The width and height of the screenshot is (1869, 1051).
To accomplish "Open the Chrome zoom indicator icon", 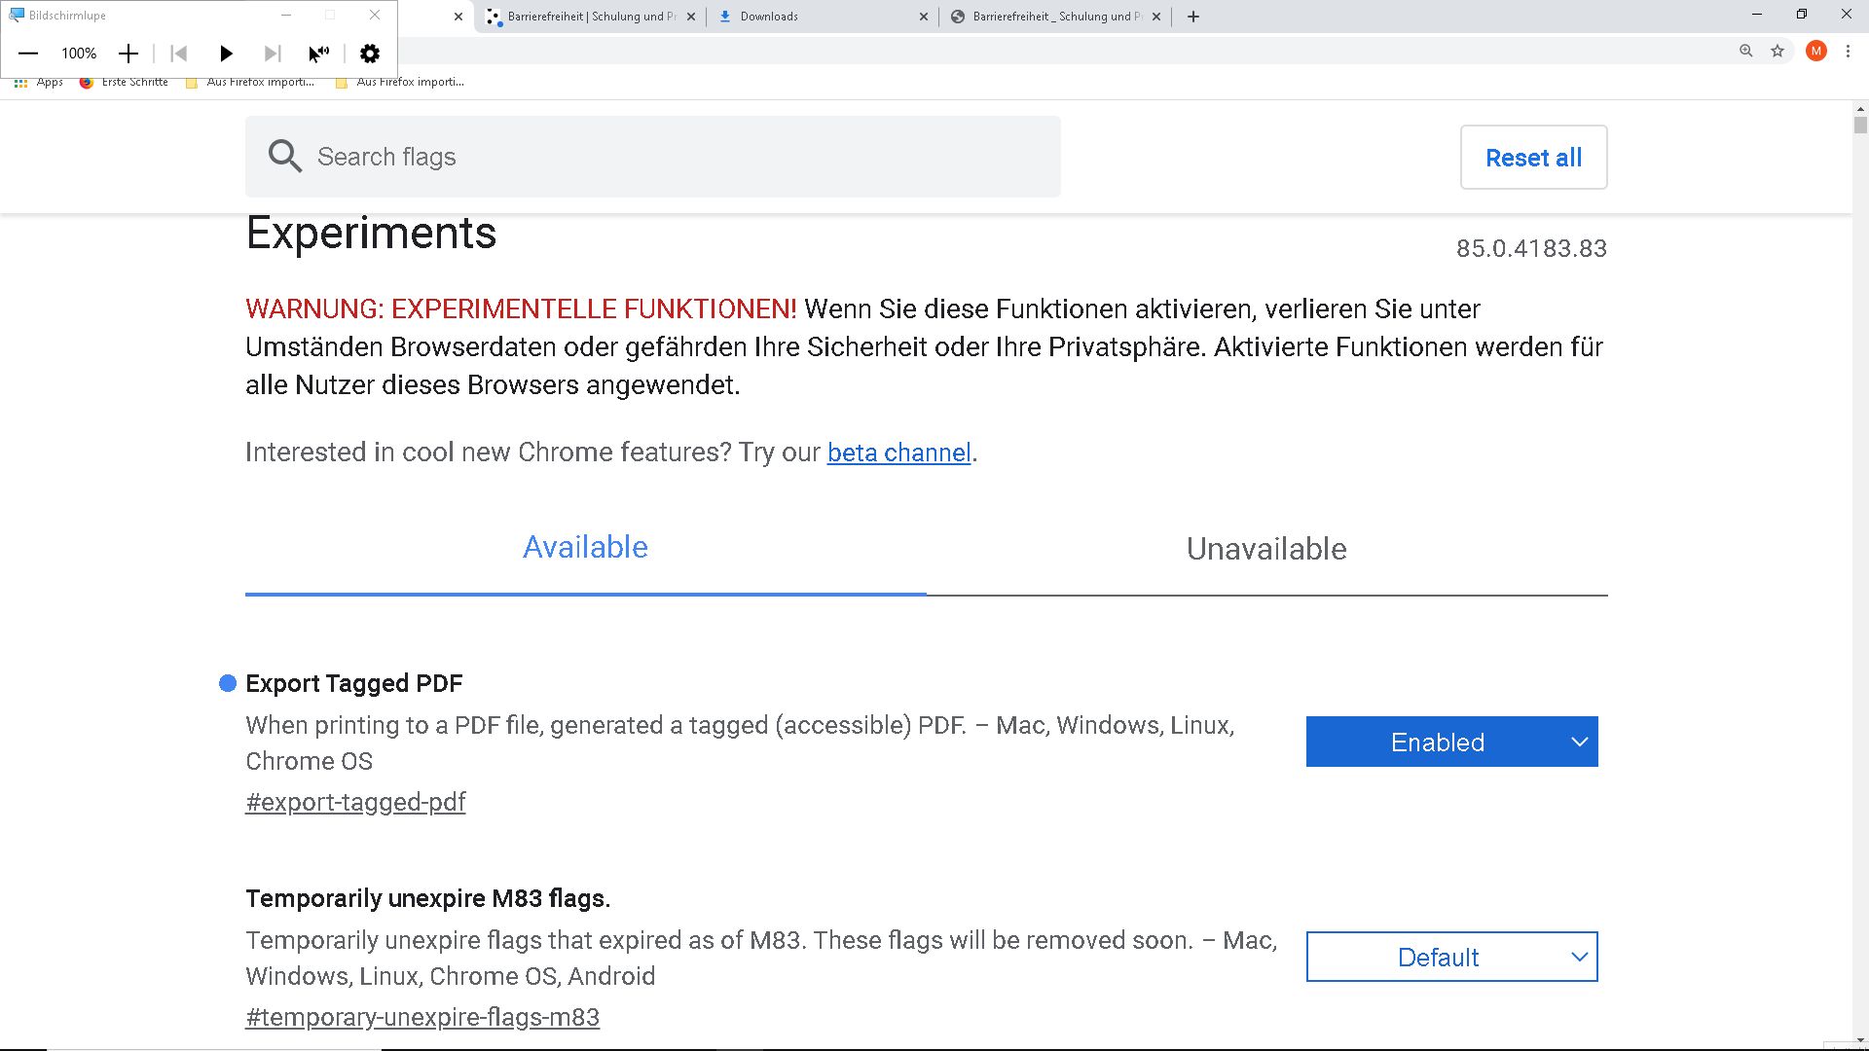I will [x=1746, y=51].
